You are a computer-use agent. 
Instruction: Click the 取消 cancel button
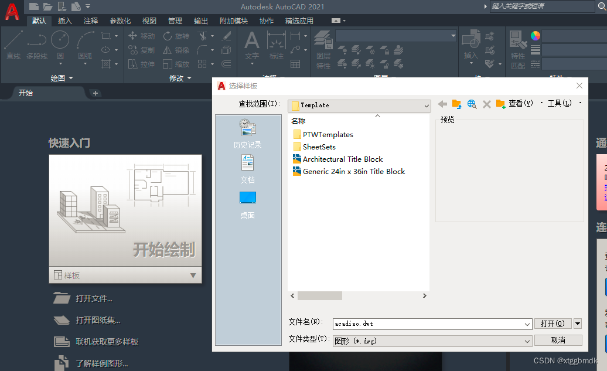coord(558,341)
